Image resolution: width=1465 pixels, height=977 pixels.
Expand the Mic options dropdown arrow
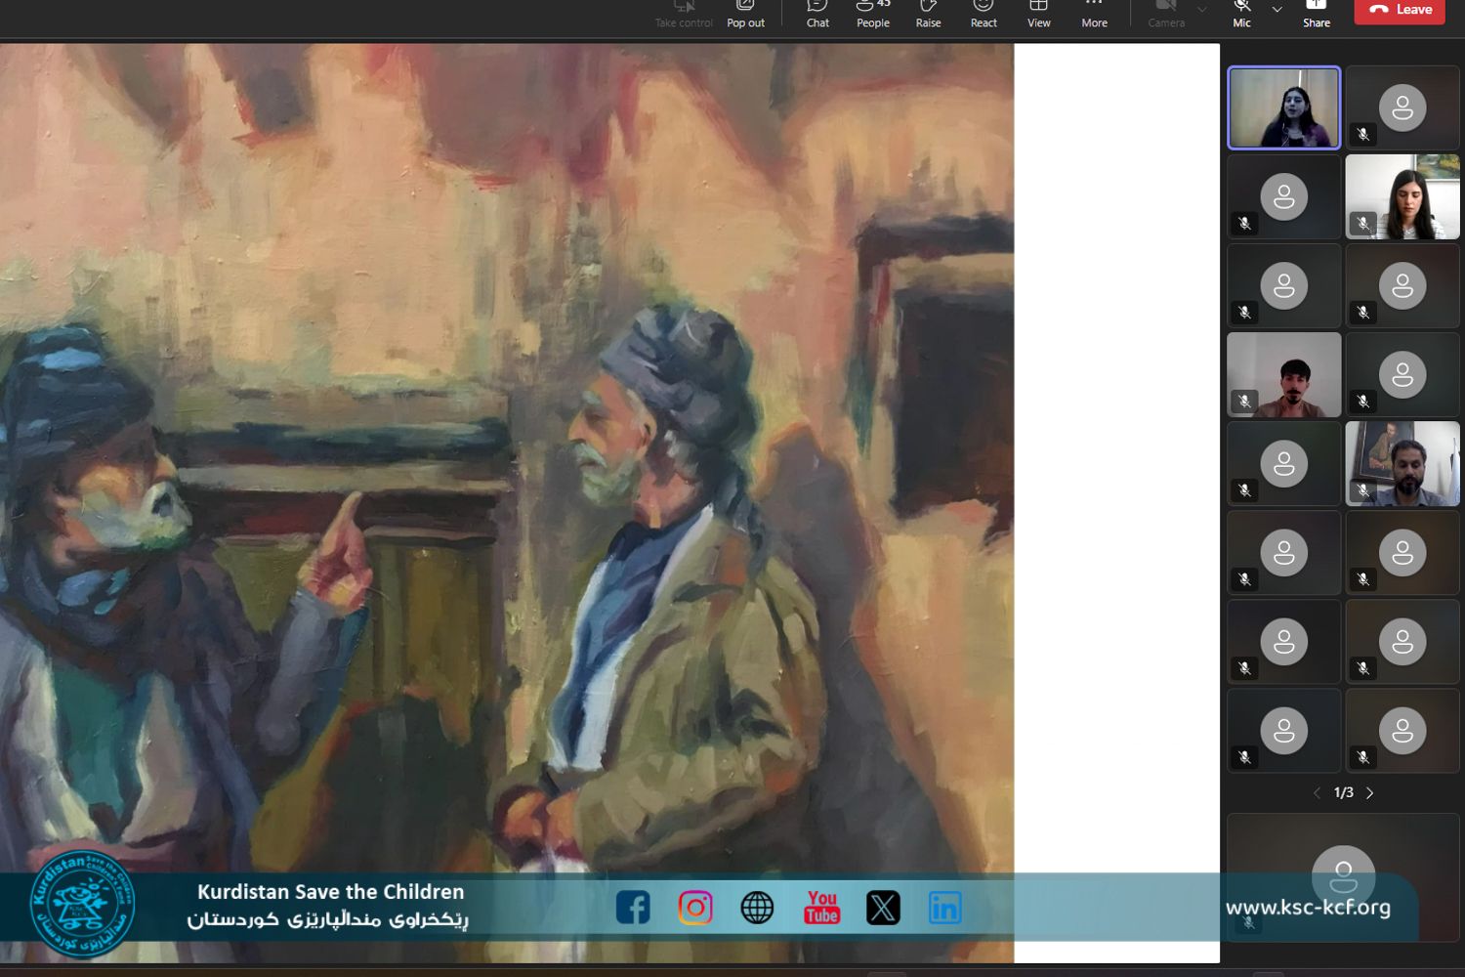[x=1277, y=10]
